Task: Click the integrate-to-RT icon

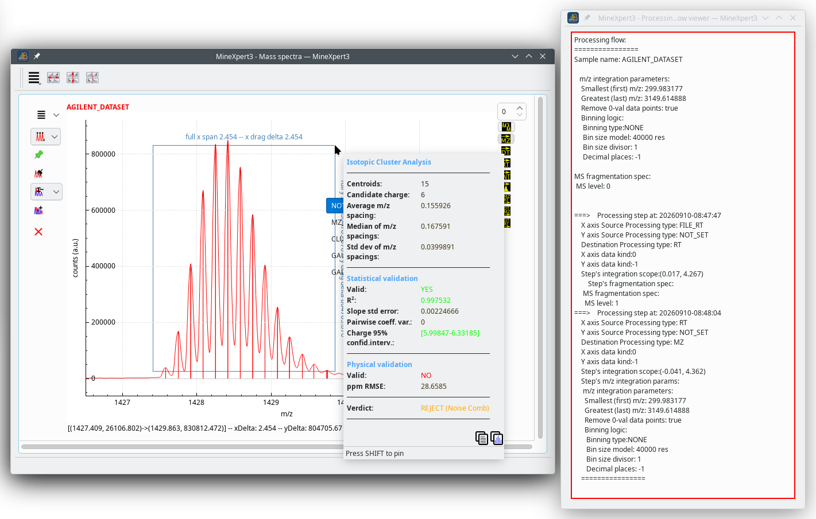Action: (506, 163)
